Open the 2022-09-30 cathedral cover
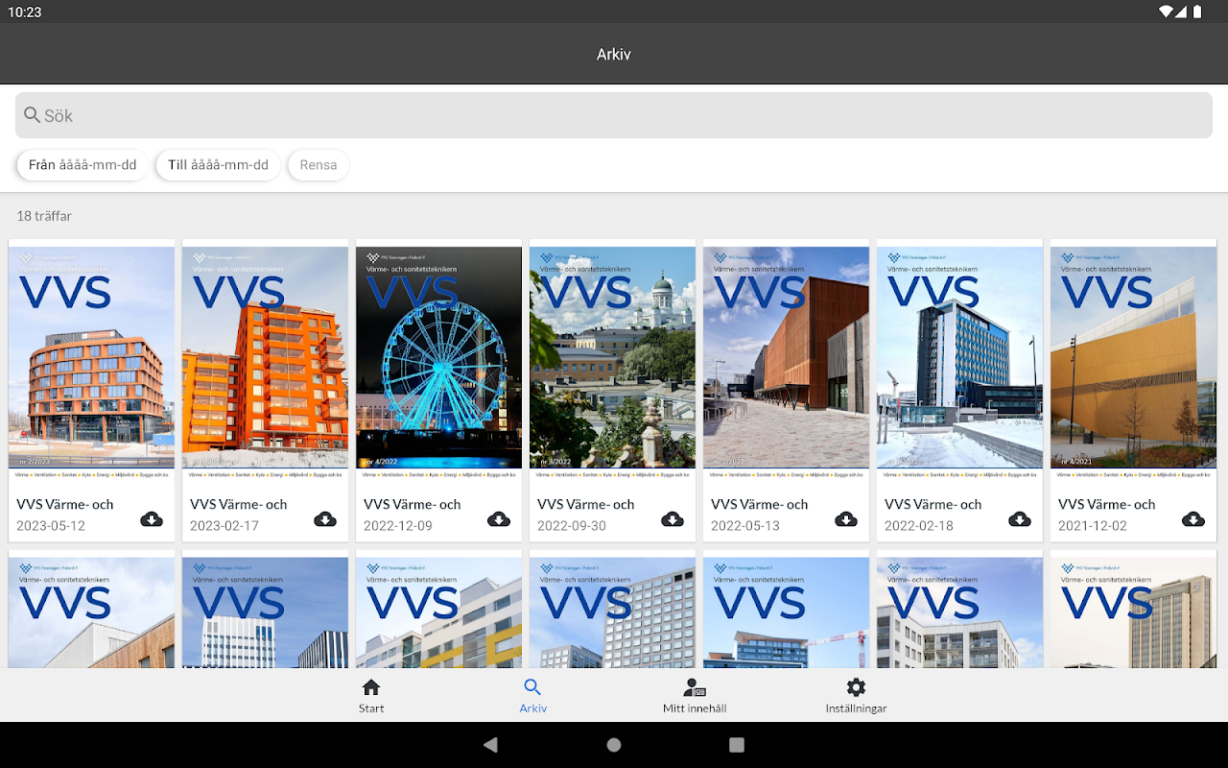Image resolution: width=1228 pixels, height=768 pixels. tap(613, 358)
